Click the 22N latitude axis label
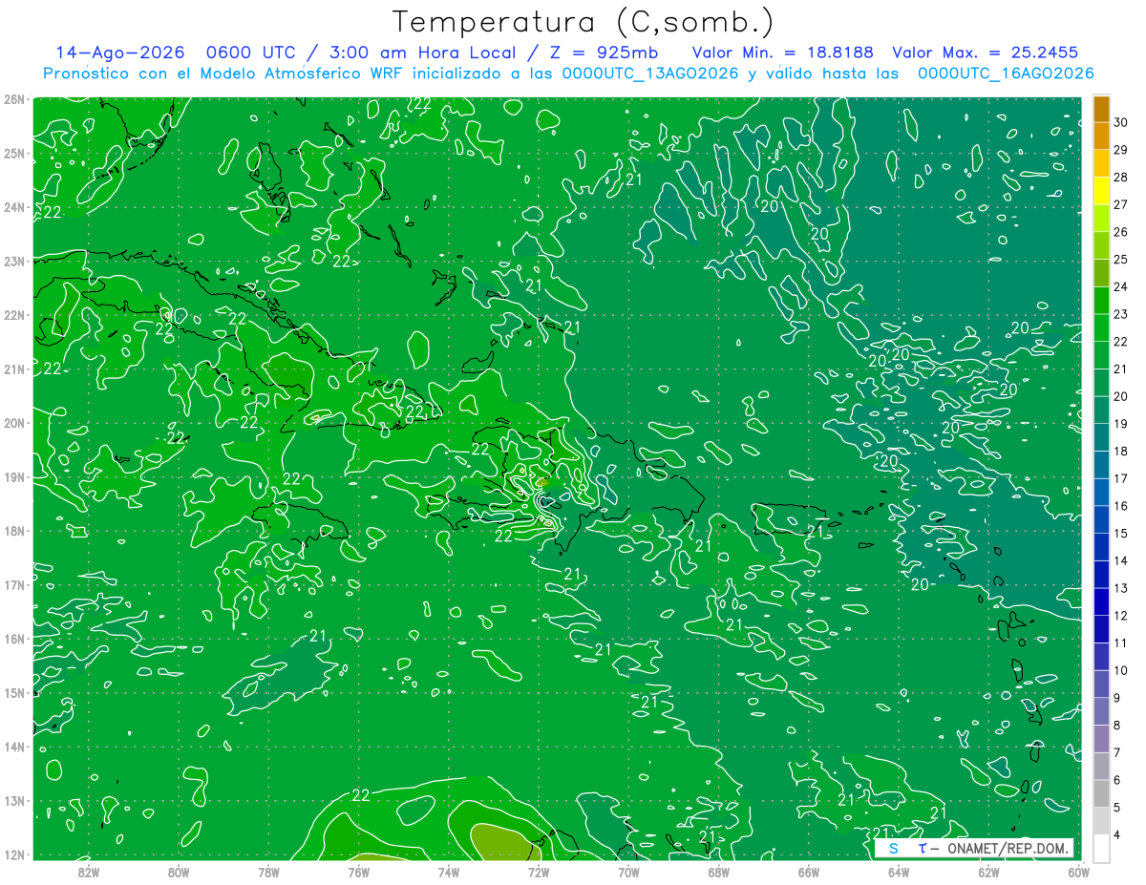 (13, 315)
